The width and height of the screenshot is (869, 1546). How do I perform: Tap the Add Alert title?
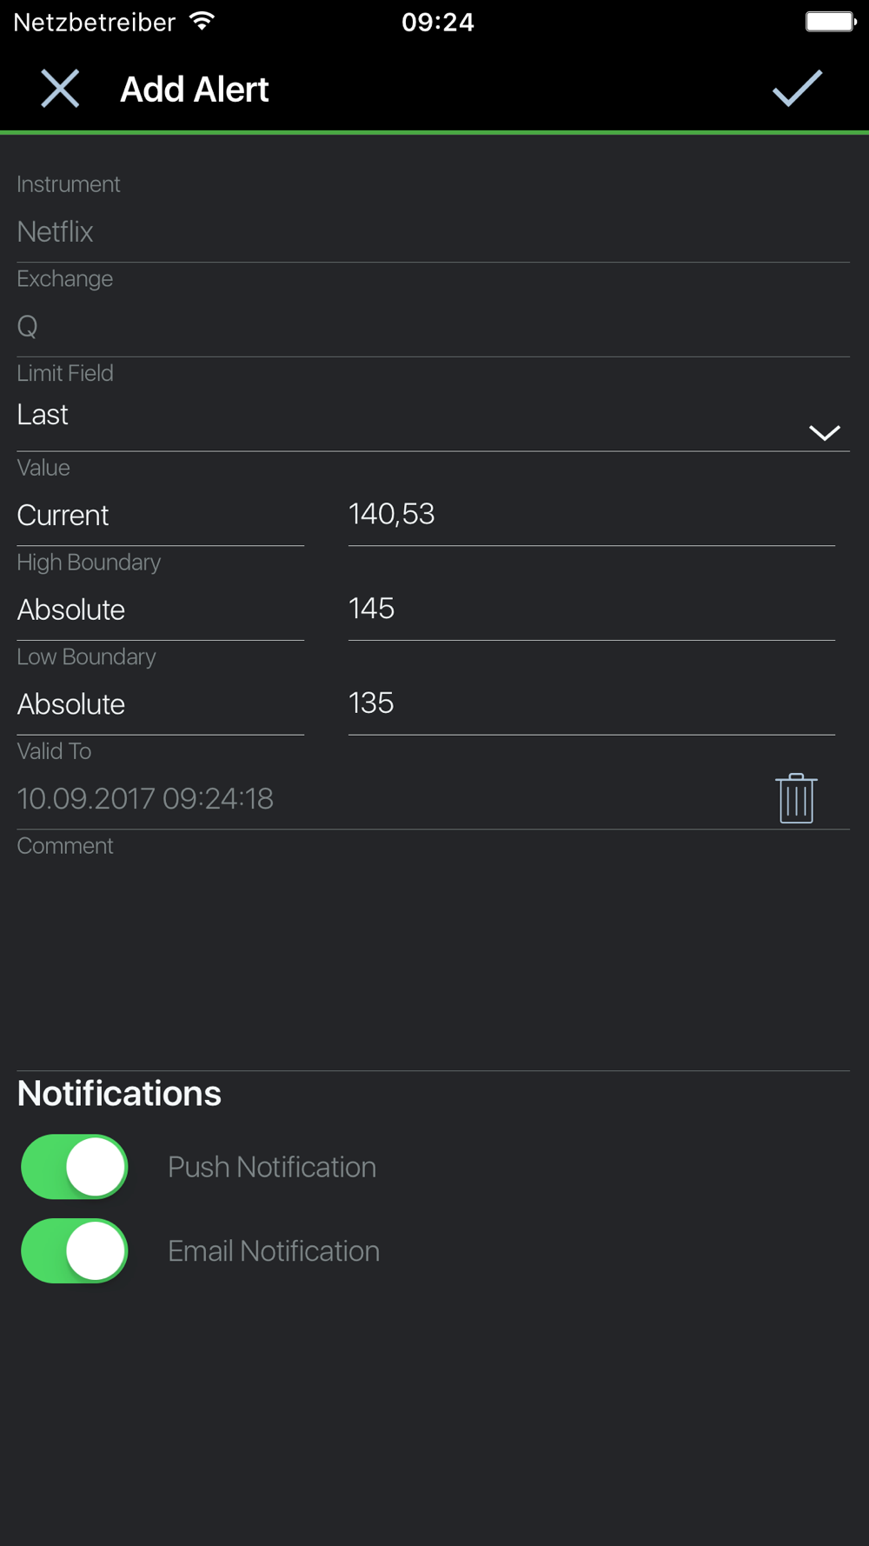pos(195,90)
